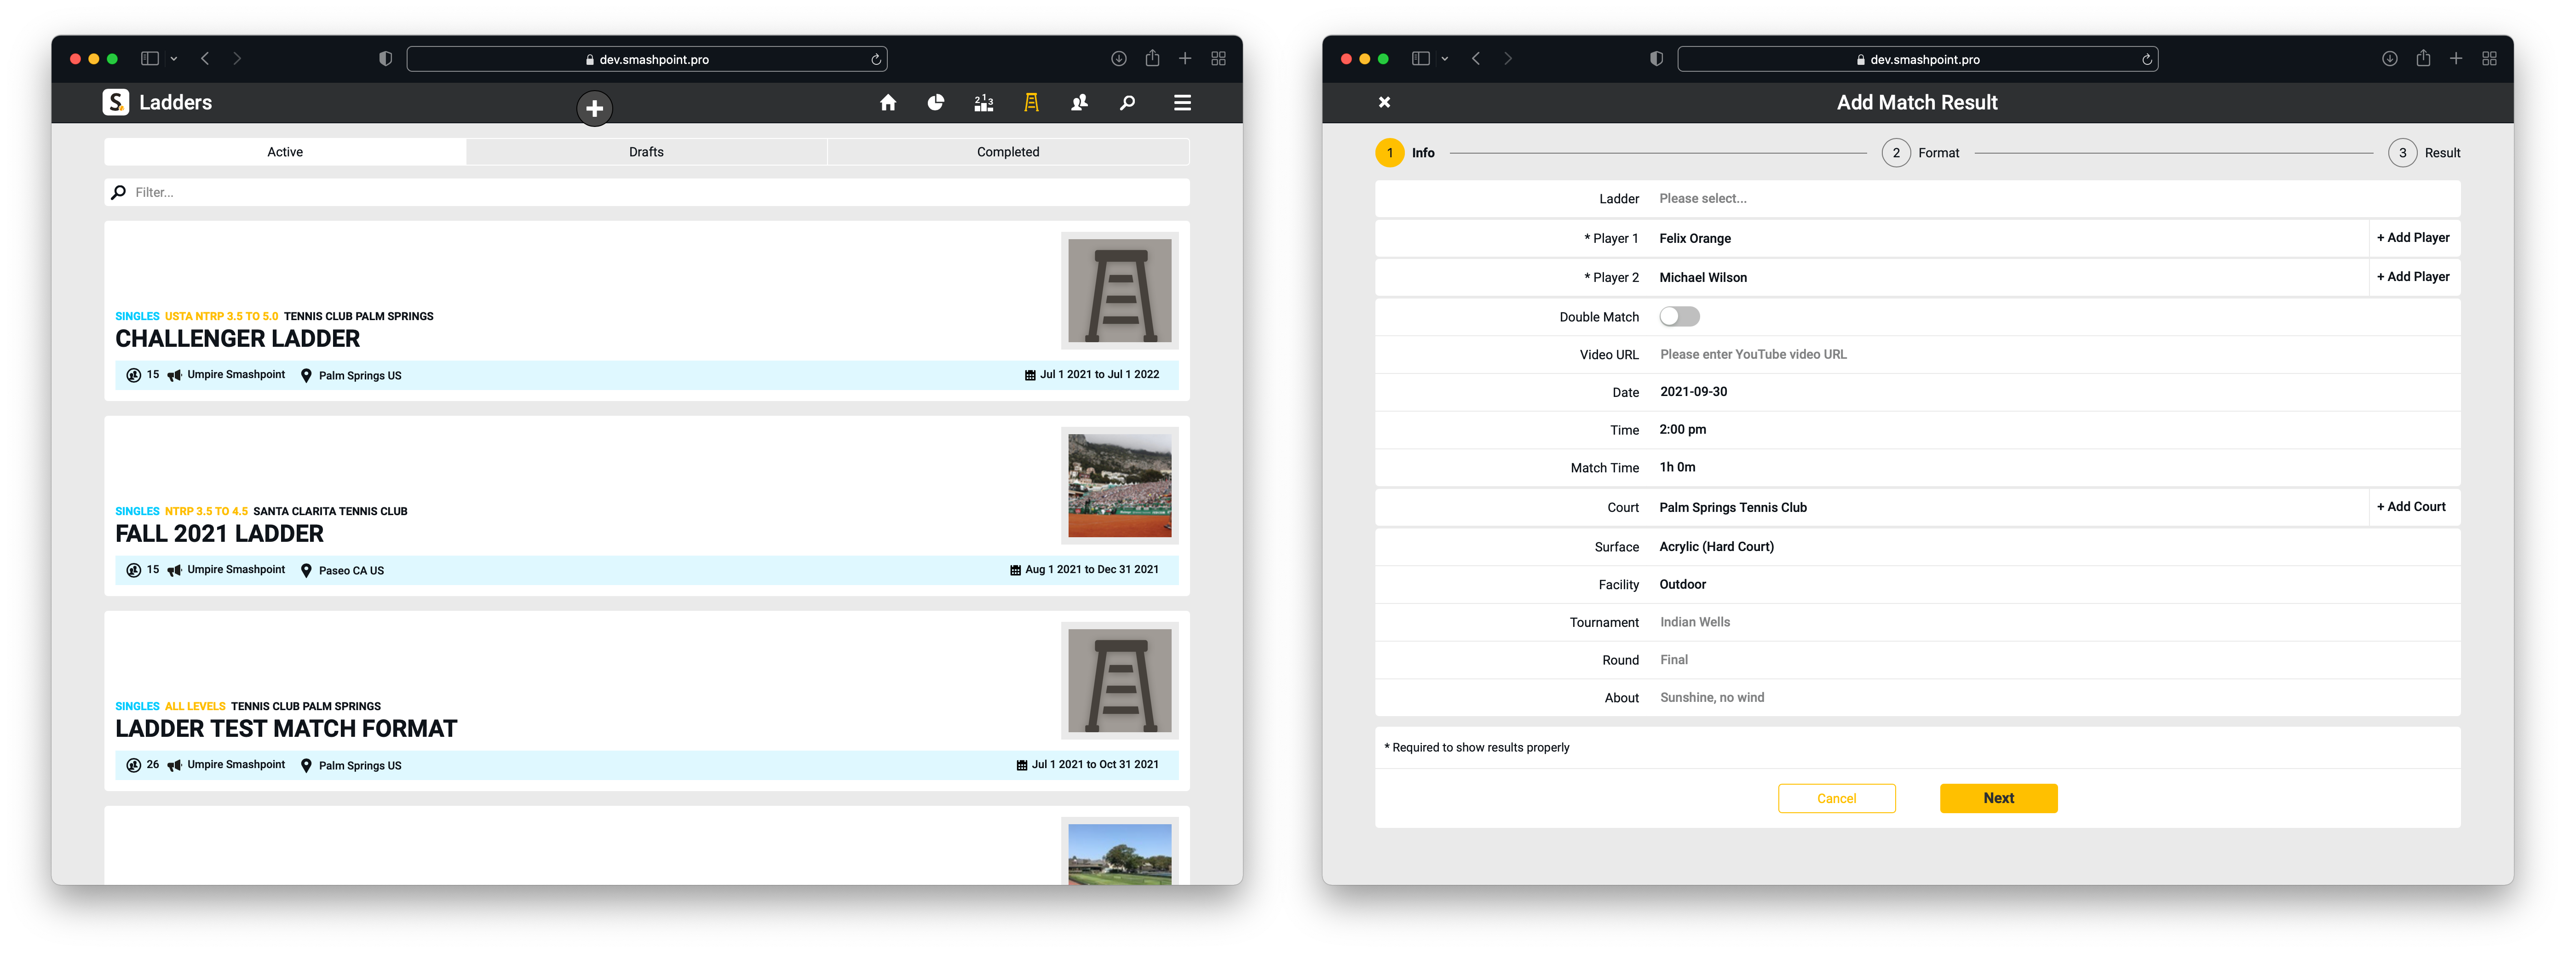Click the Tournament field with Indian Wells placeholder

click(x=1918, y=622)
